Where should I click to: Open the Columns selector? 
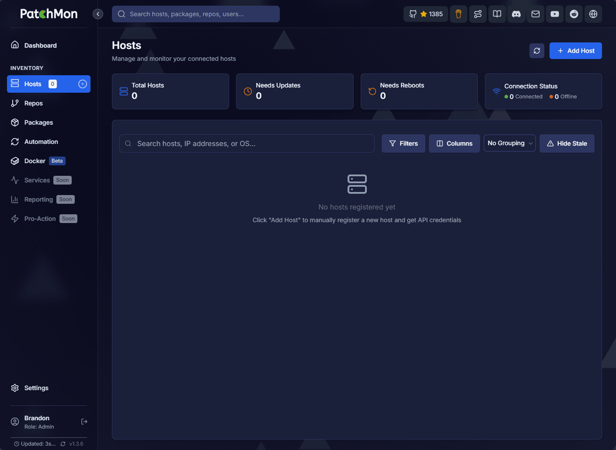(454, 143)
